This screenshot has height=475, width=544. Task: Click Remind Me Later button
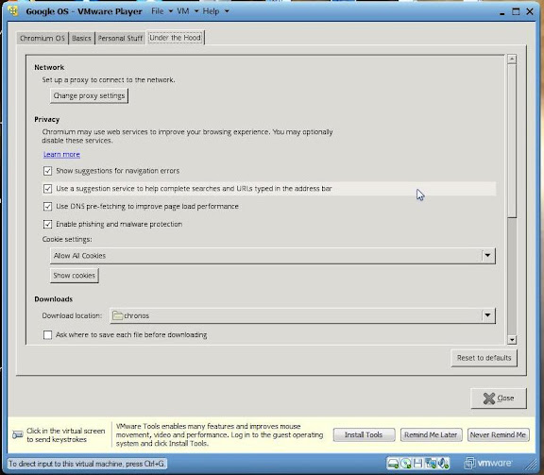[x=431, y=434]
